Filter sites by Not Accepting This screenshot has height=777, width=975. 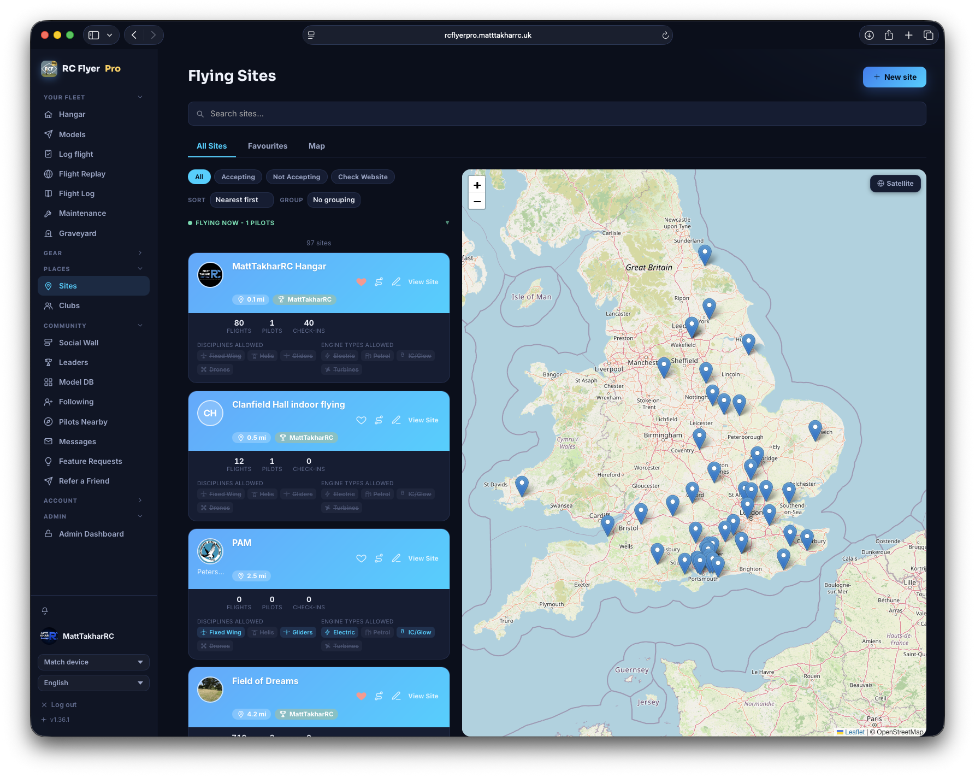pos(297,177)
